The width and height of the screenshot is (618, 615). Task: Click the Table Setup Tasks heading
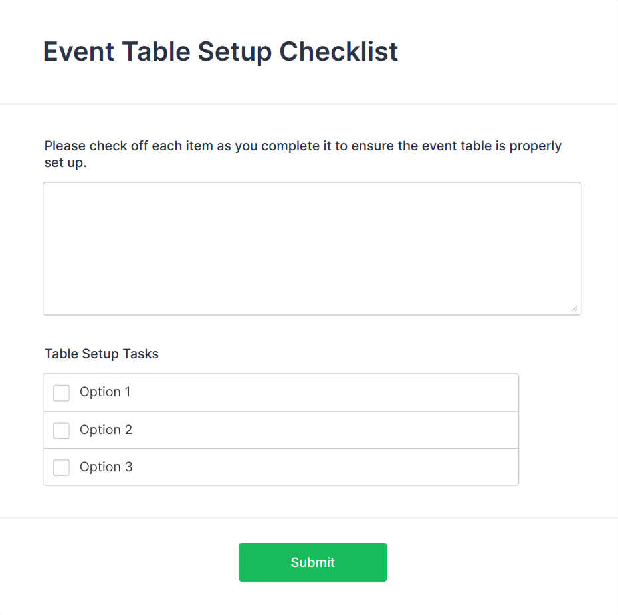click(x=101, y=354)
